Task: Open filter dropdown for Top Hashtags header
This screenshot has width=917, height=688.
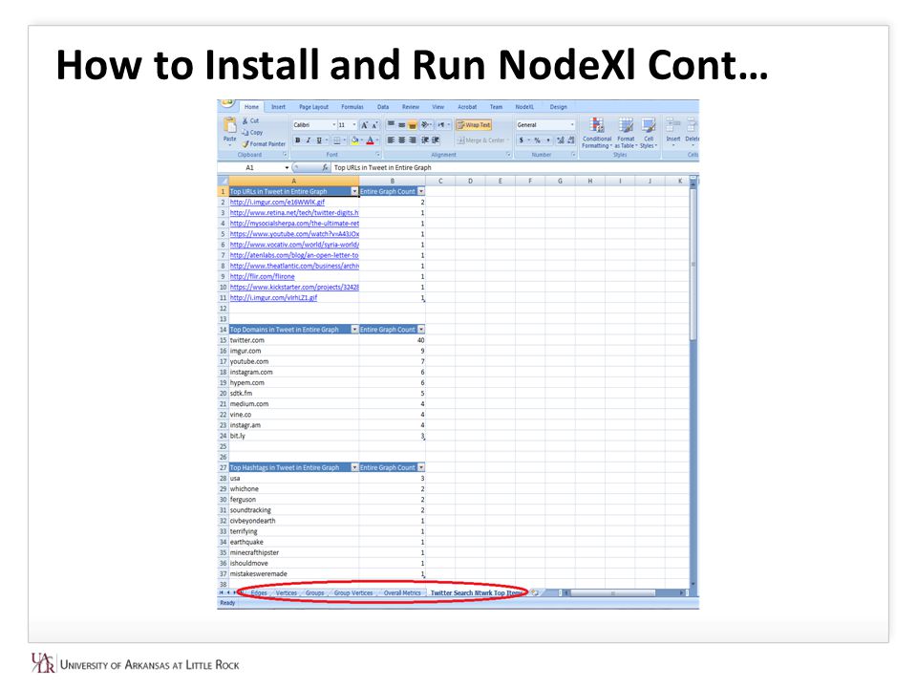Action: click(354, 467)
